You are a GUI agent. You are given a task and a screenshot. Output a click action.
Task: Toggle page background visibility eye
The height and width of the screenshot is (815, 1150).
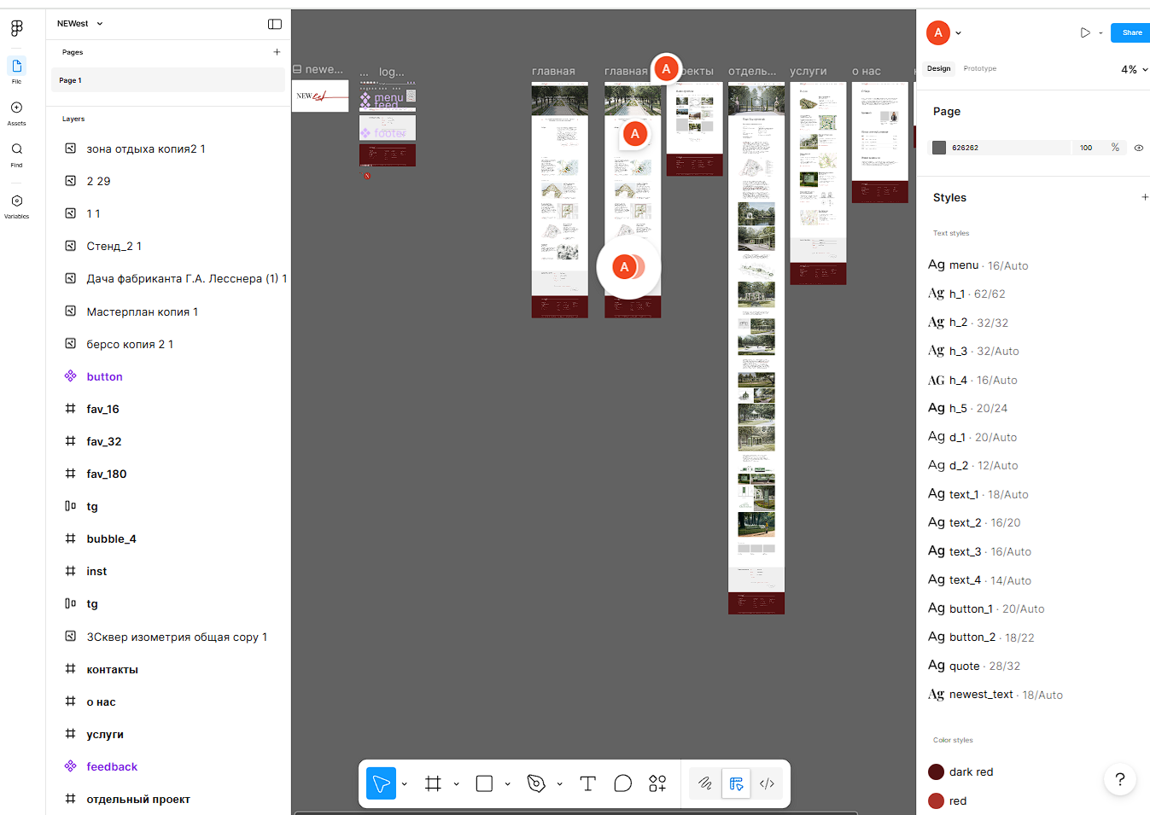(x=1138, y=148)
